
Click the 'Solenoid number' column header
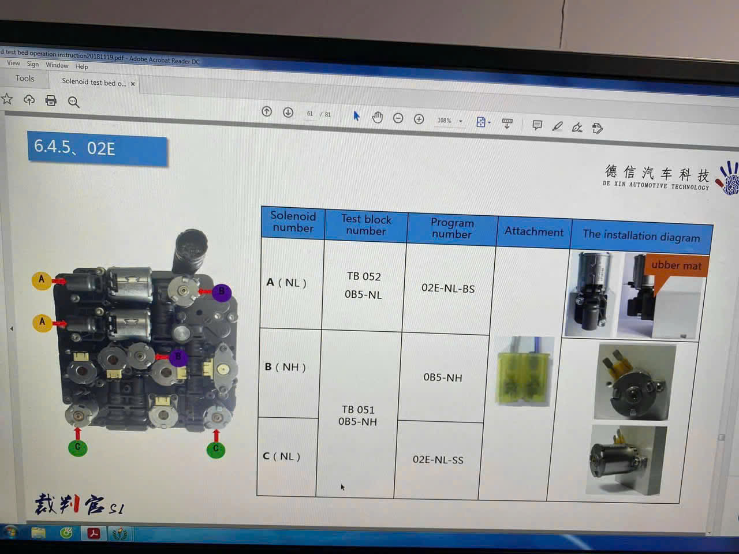click(x=293, y=222)
